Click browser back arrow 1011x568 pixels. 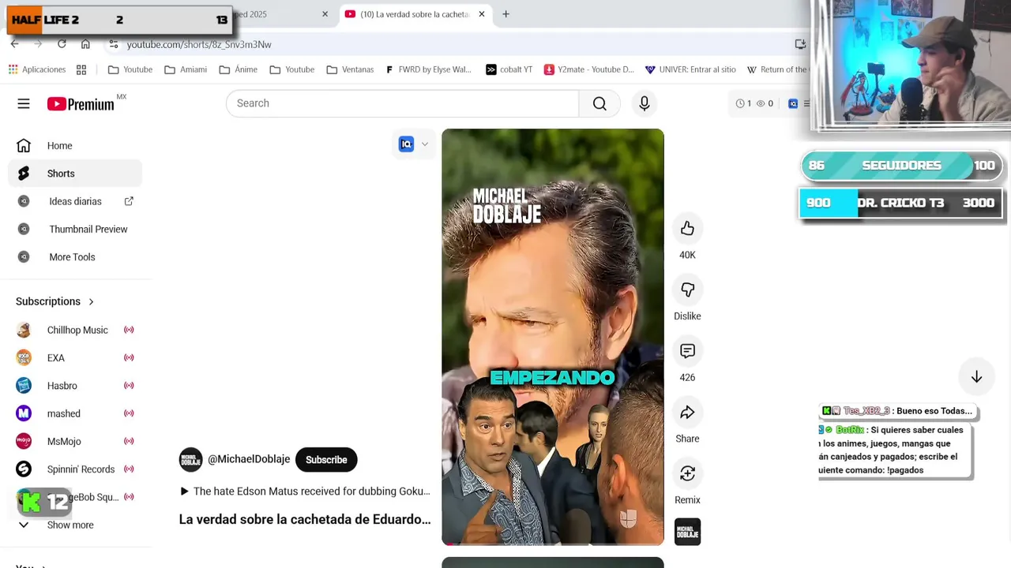[15, 44]
